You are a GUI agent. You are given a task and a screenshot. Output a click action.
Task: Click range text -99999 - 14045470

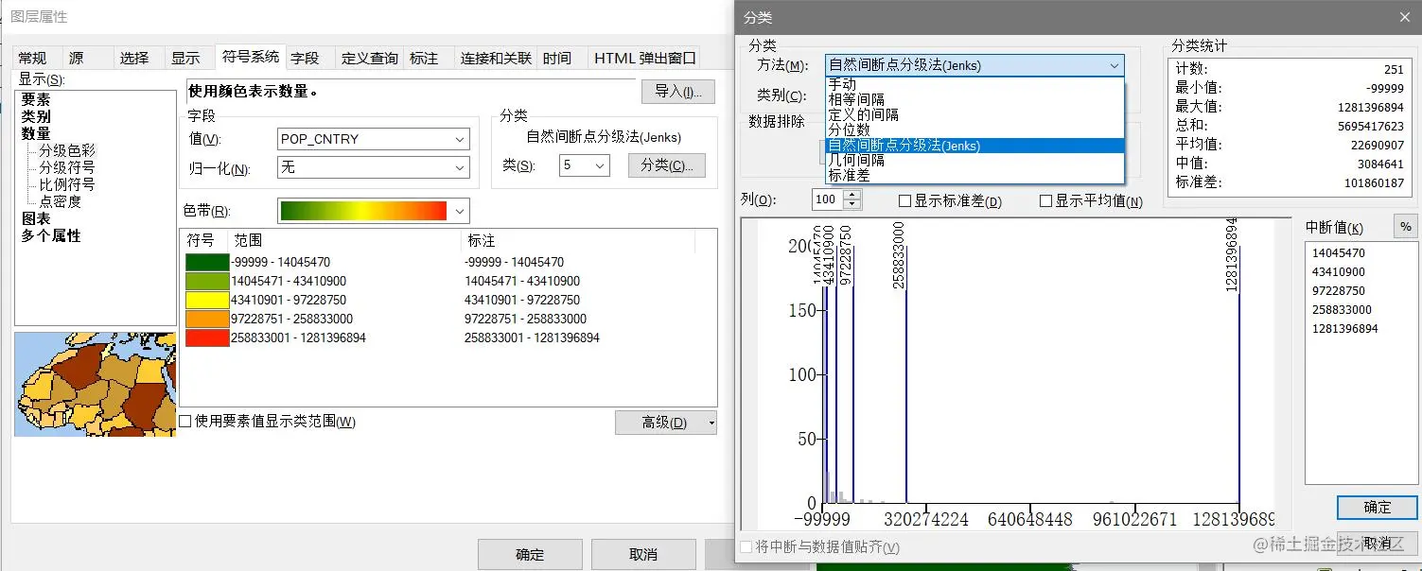tap(281, 262)
